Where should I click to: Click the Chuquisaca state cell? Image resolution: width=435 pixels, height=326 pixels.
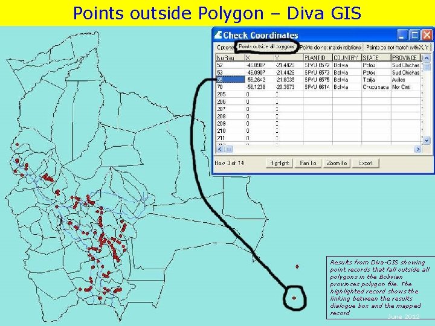pyautogui.click(x=376, y=87)
